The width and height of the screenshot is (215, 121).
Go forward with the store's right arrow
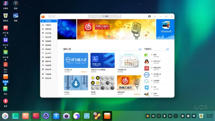click(x=54, y=16)
